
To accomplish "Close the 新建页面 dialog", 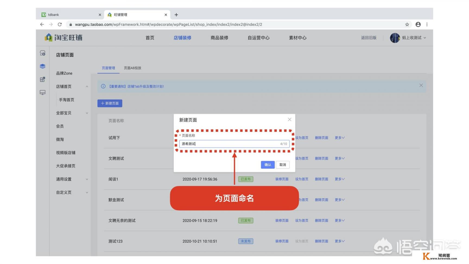I will (289, 120).
